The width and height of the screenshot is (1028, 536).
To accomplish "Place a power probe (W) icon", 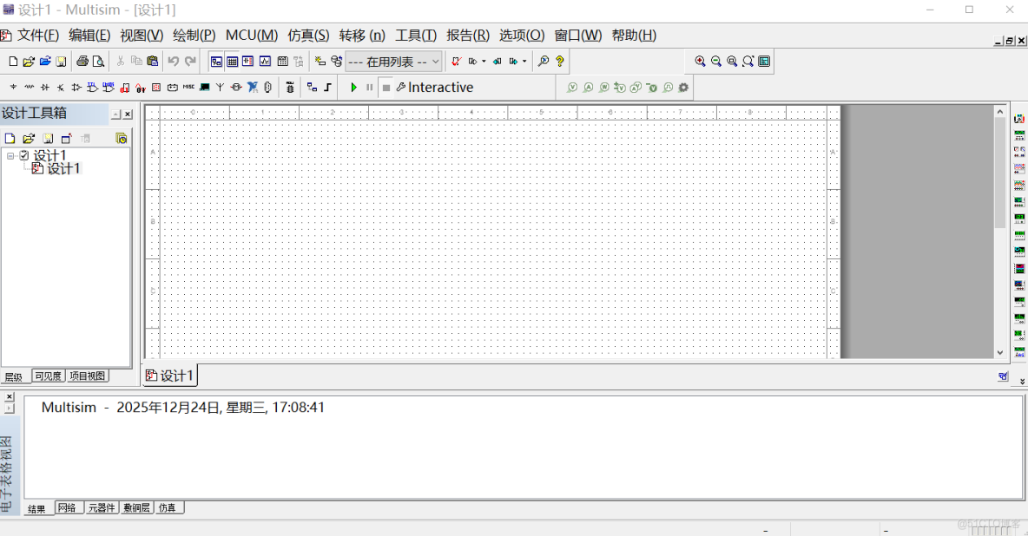I will coord(603,87).
